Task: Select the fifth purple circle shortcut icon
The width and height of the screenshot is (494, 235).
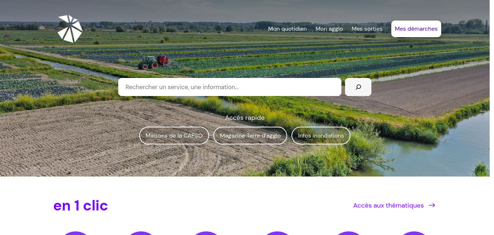Action: [x=348, y=233]
